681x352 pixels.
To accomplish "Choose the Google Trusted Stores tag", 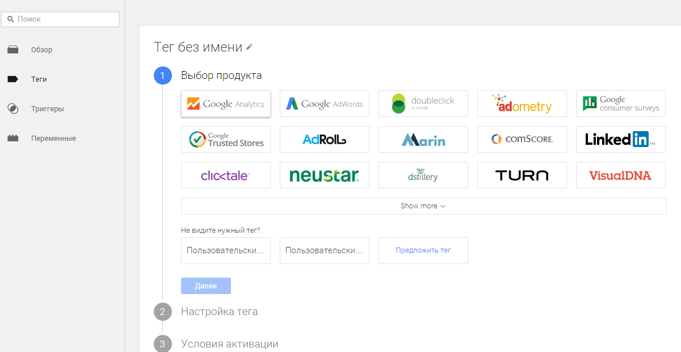I will tap(225, 139).
